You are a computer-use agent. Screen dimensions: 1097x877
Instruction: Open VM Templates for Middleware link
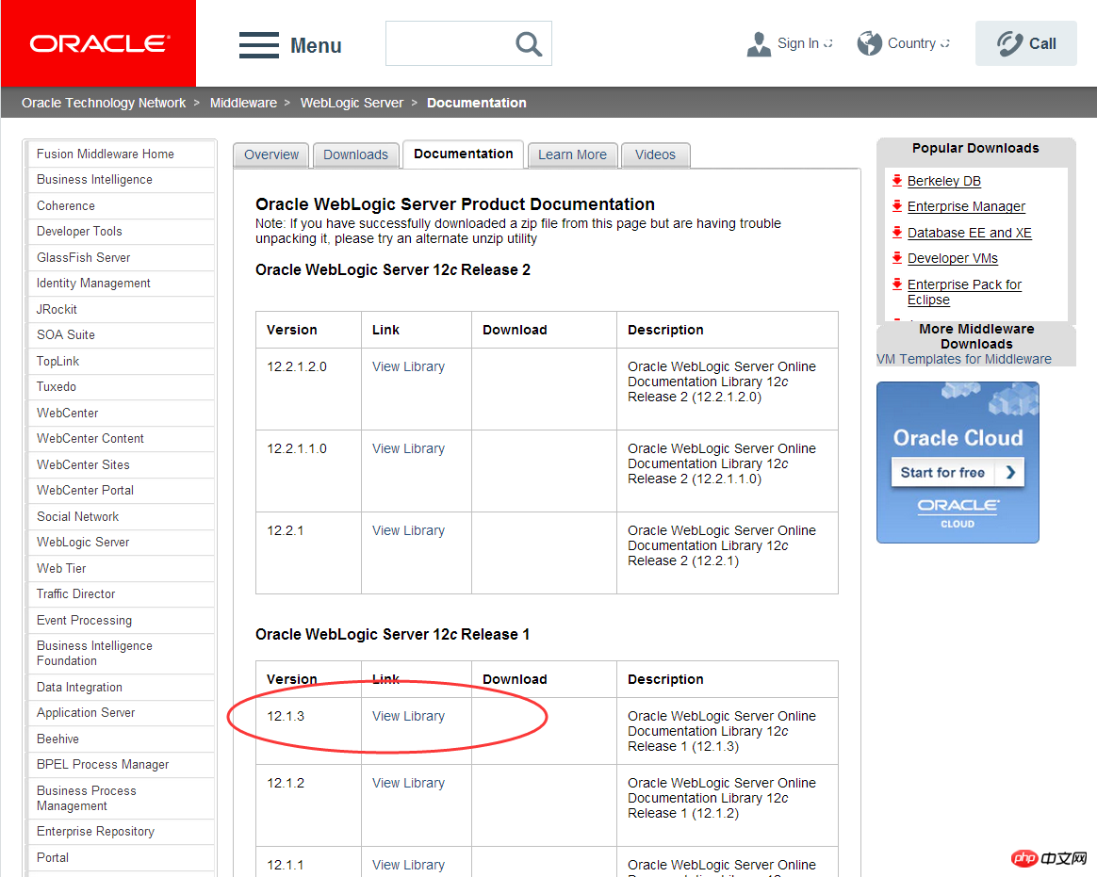964,359
